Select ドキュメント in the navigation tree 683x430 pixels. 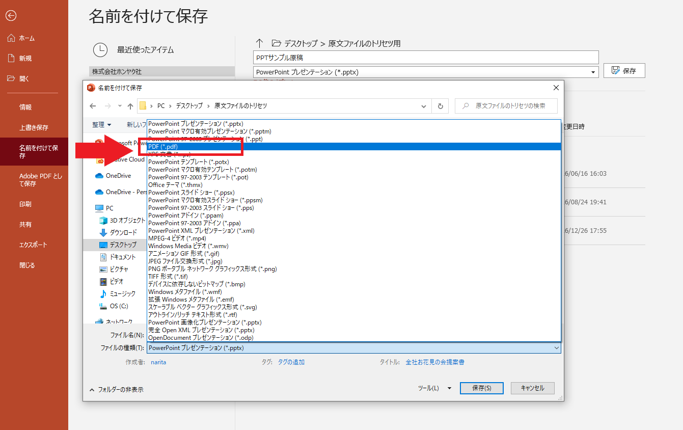[118, 257]
